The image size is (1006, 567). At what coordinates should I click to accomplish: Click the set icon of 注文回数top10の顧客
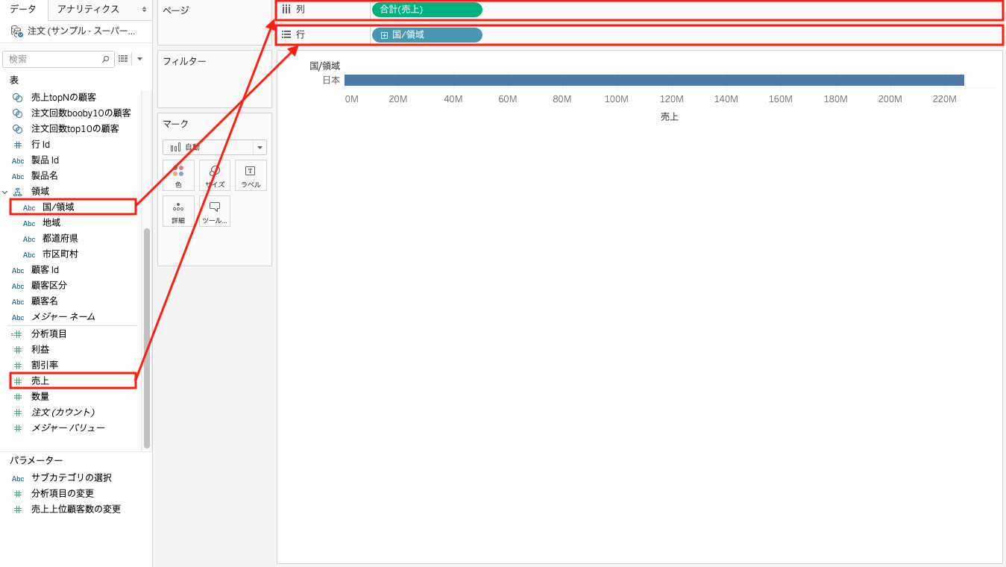coord(18,129)
